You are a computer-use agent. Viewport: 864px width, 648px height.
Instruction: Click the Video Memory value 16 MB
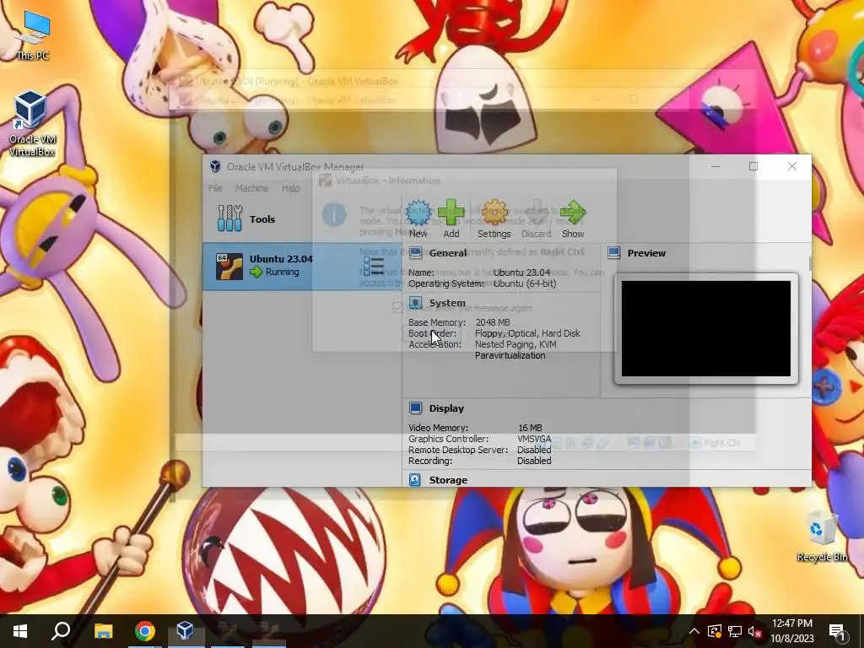click(530, 428)
